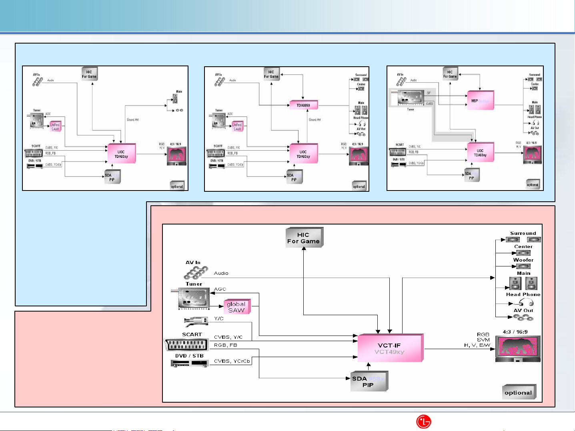Click the HIC For Game box in the large diagram

(x=304, y=238)
